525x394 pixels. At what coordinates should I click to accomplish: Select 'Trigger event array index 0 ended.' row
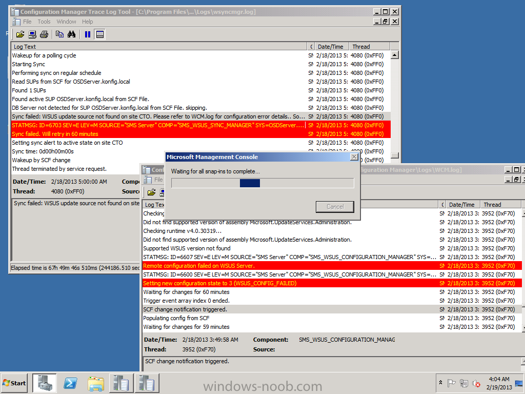(x=332, y=301)
